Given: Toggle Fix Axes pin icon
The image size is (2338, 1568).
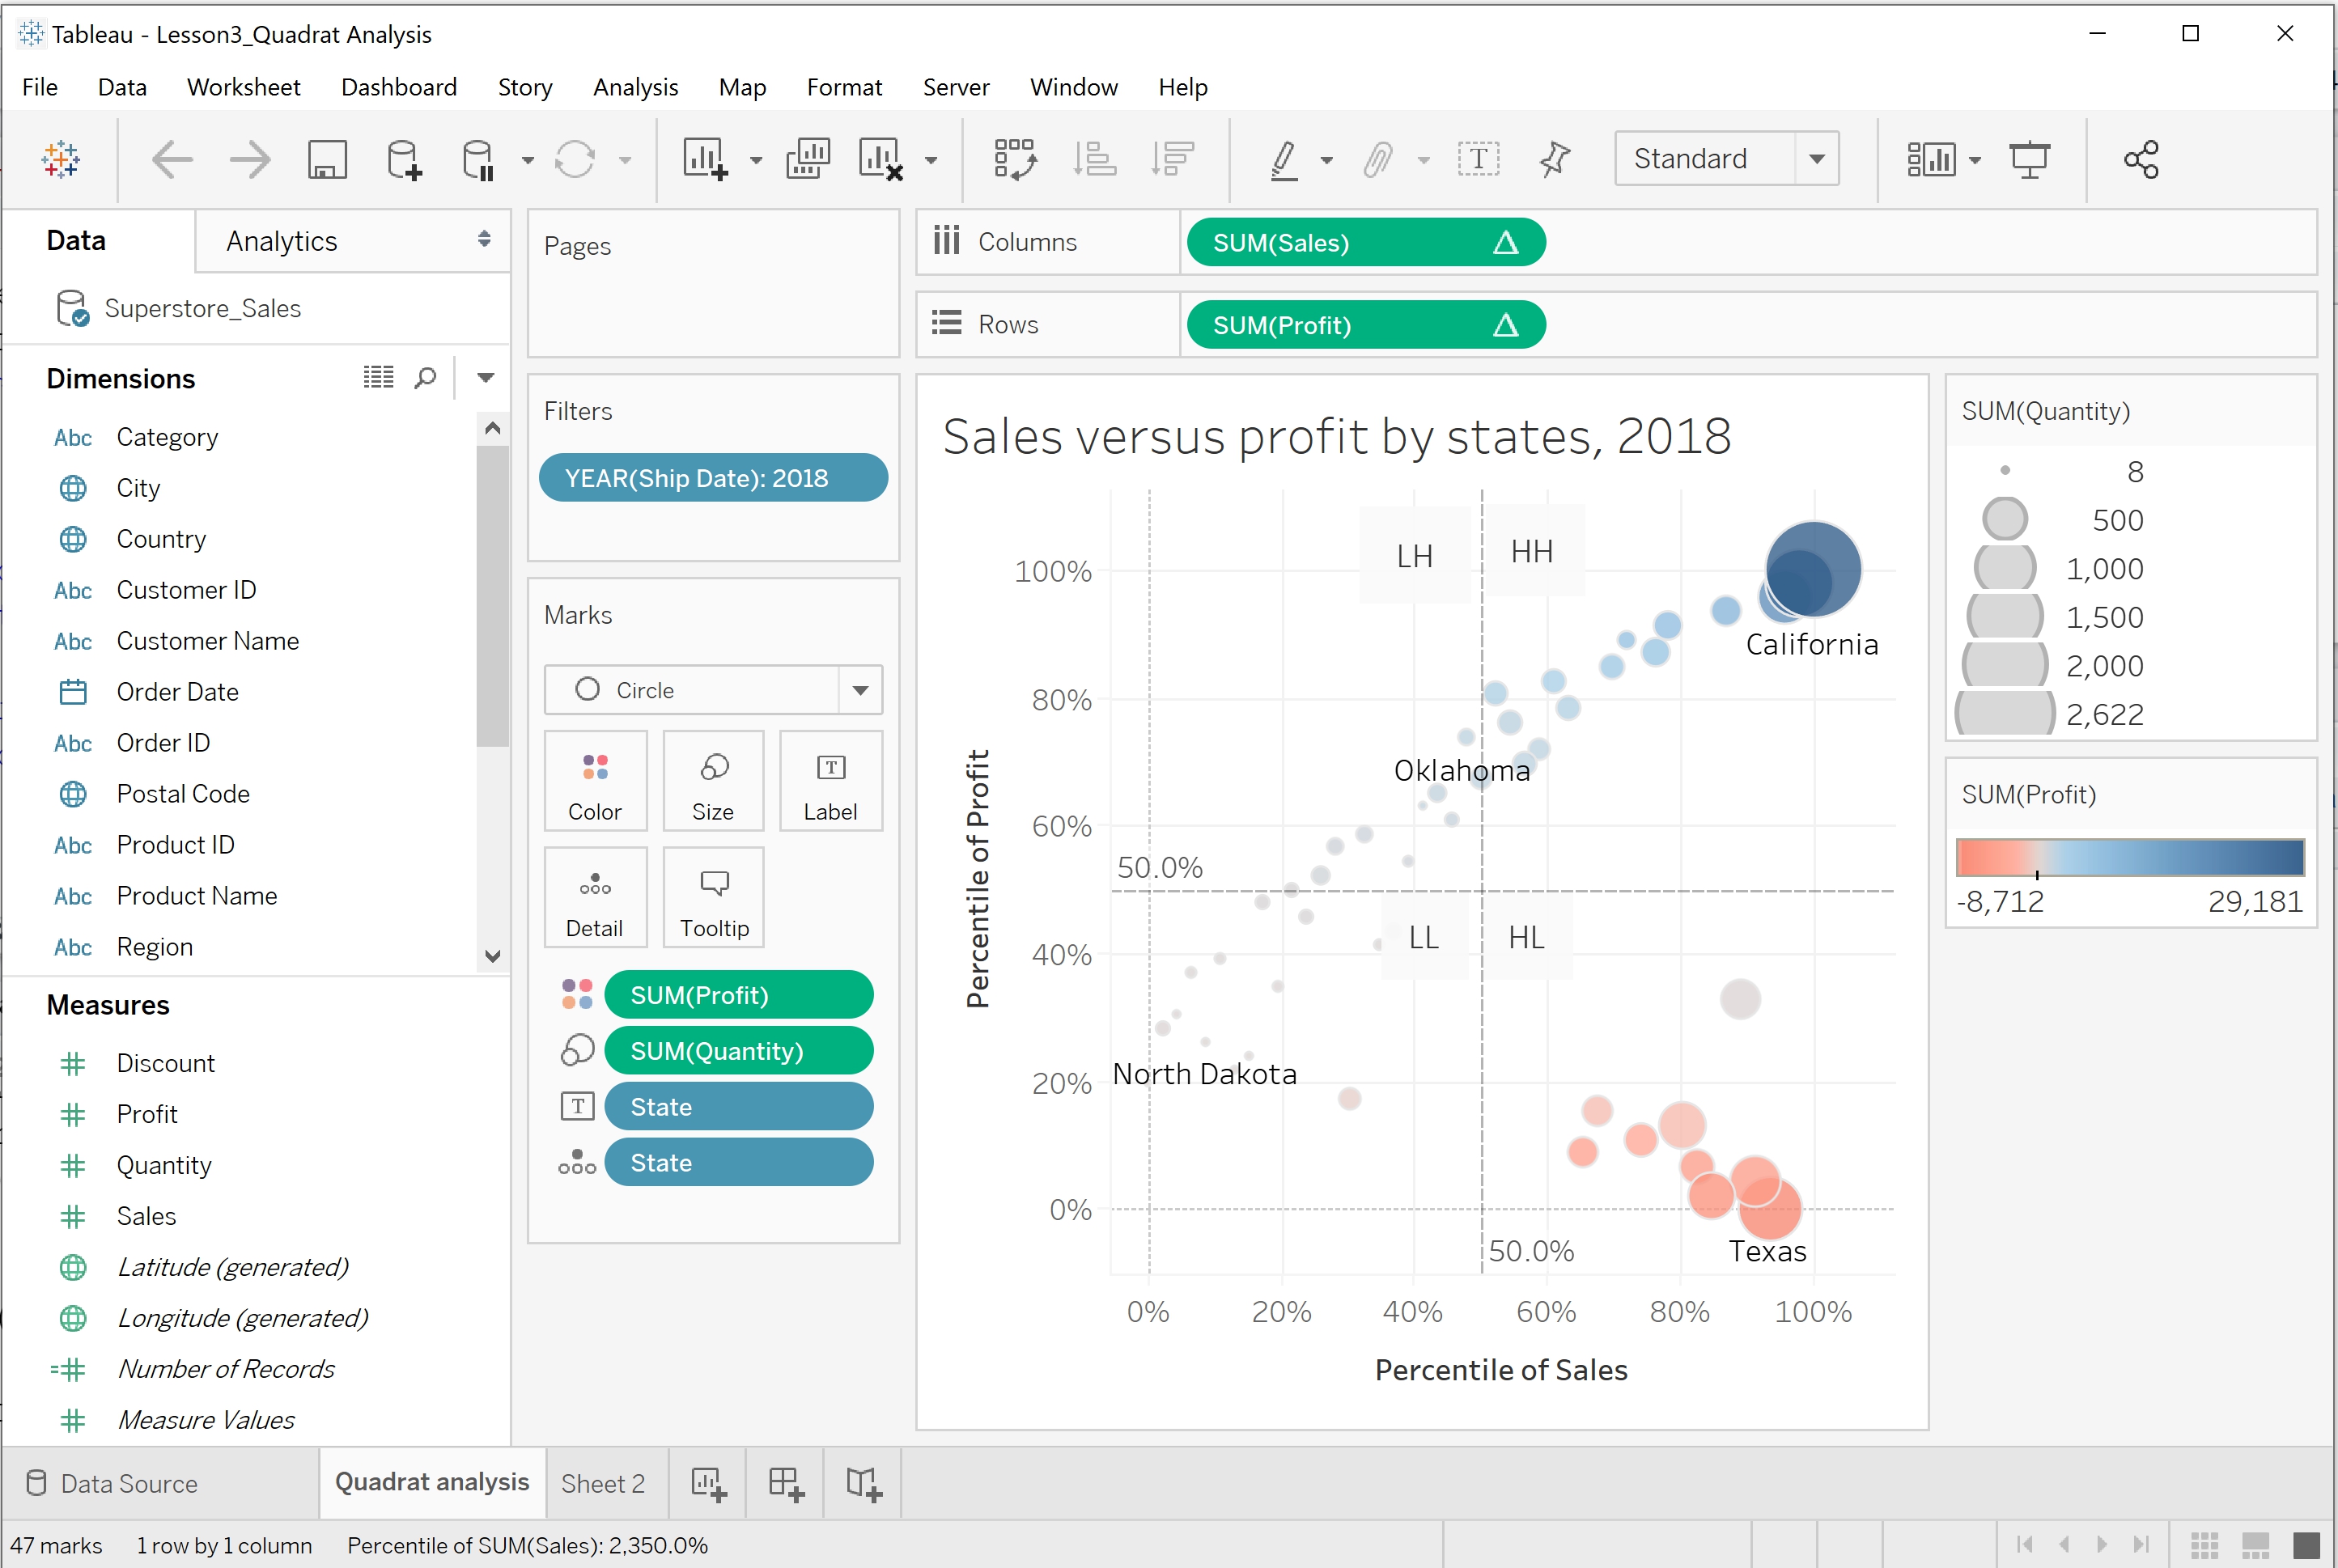Looking at the screenshot, I should 1554,159.
